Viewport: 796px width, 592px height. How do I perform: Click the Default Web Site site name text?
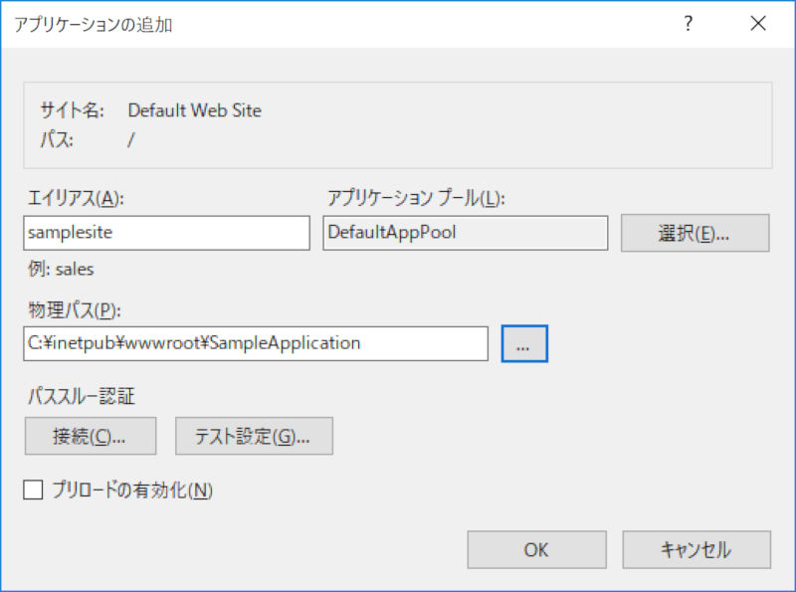(x=194, y=110)
